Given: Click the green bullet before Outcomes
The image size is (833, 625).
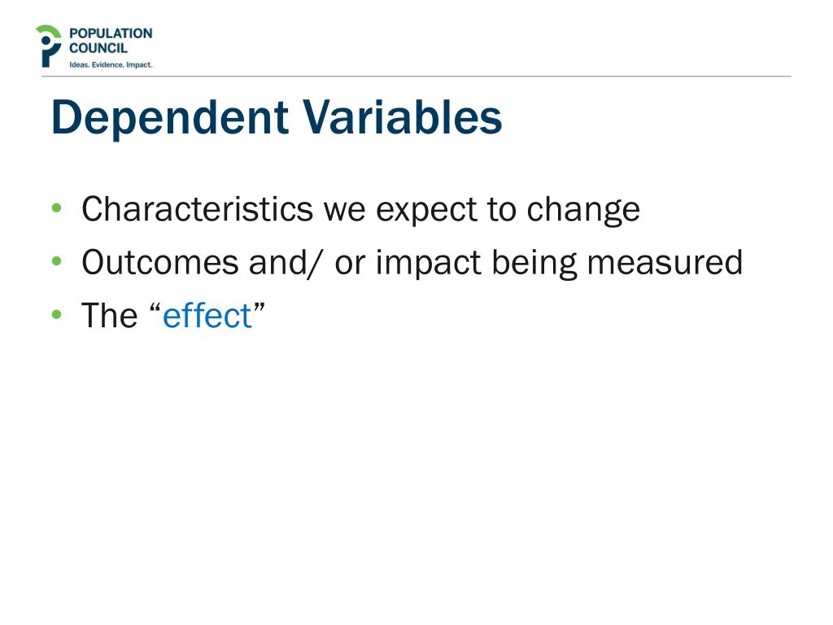Looking at the screenshot, I should point(57,261).
